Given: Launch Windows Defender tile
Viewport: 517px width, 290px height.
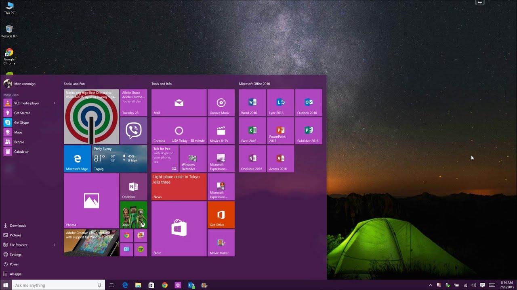Looking at the screenshot, I should coord(193,159).
